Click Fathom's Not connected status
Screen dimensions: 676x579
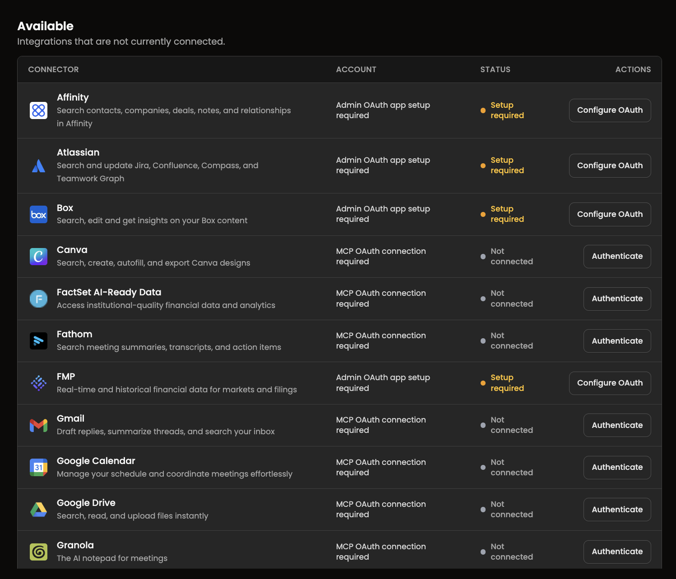(x=507, y=341)
